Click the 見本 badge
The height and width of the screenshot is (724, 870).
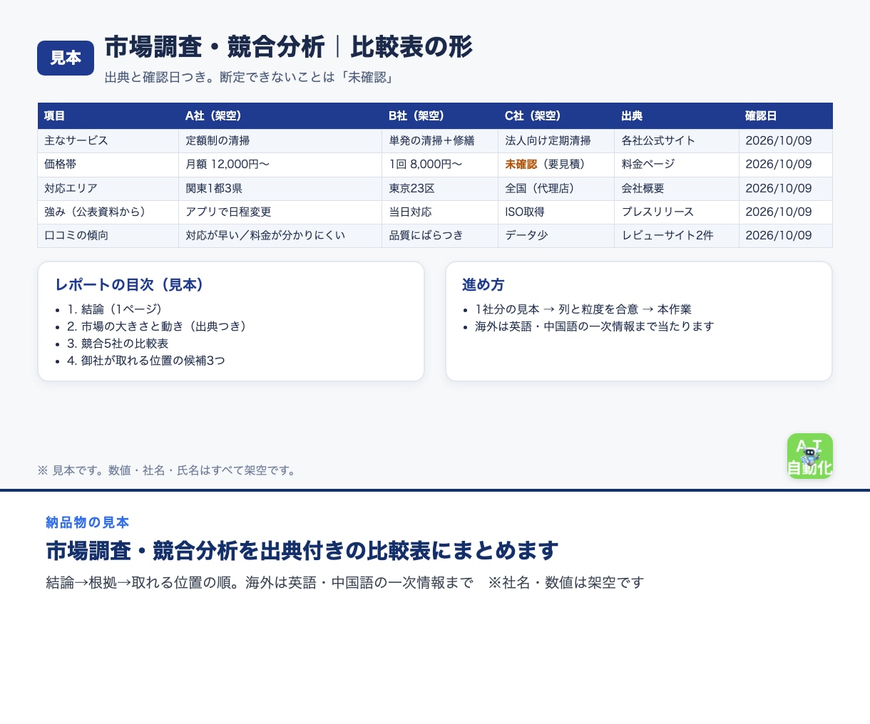[x=66, y=58]
